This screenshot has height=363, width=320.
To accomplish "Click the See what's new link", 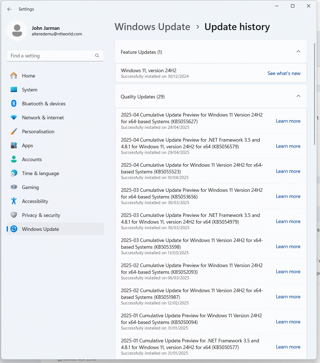I will point(284,73).
